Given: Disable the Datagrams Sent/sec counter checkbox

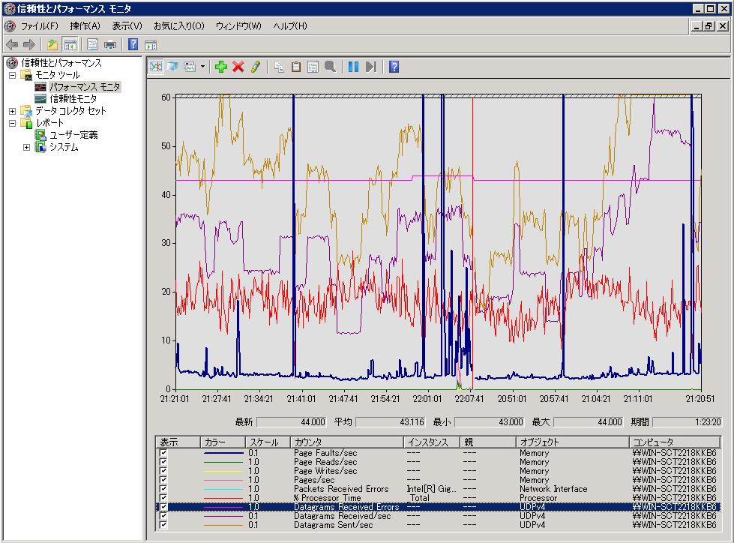Looking at the screenshot, I should pyautogui.click(x=163, y=525).
